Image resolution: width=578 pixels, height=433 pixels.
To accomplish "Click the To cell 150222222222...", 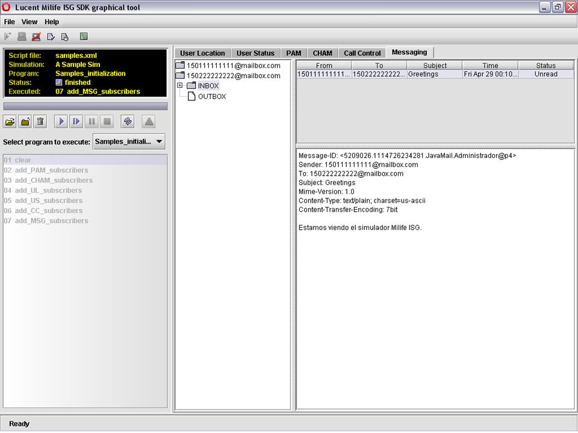I will (x=379, y=74).
